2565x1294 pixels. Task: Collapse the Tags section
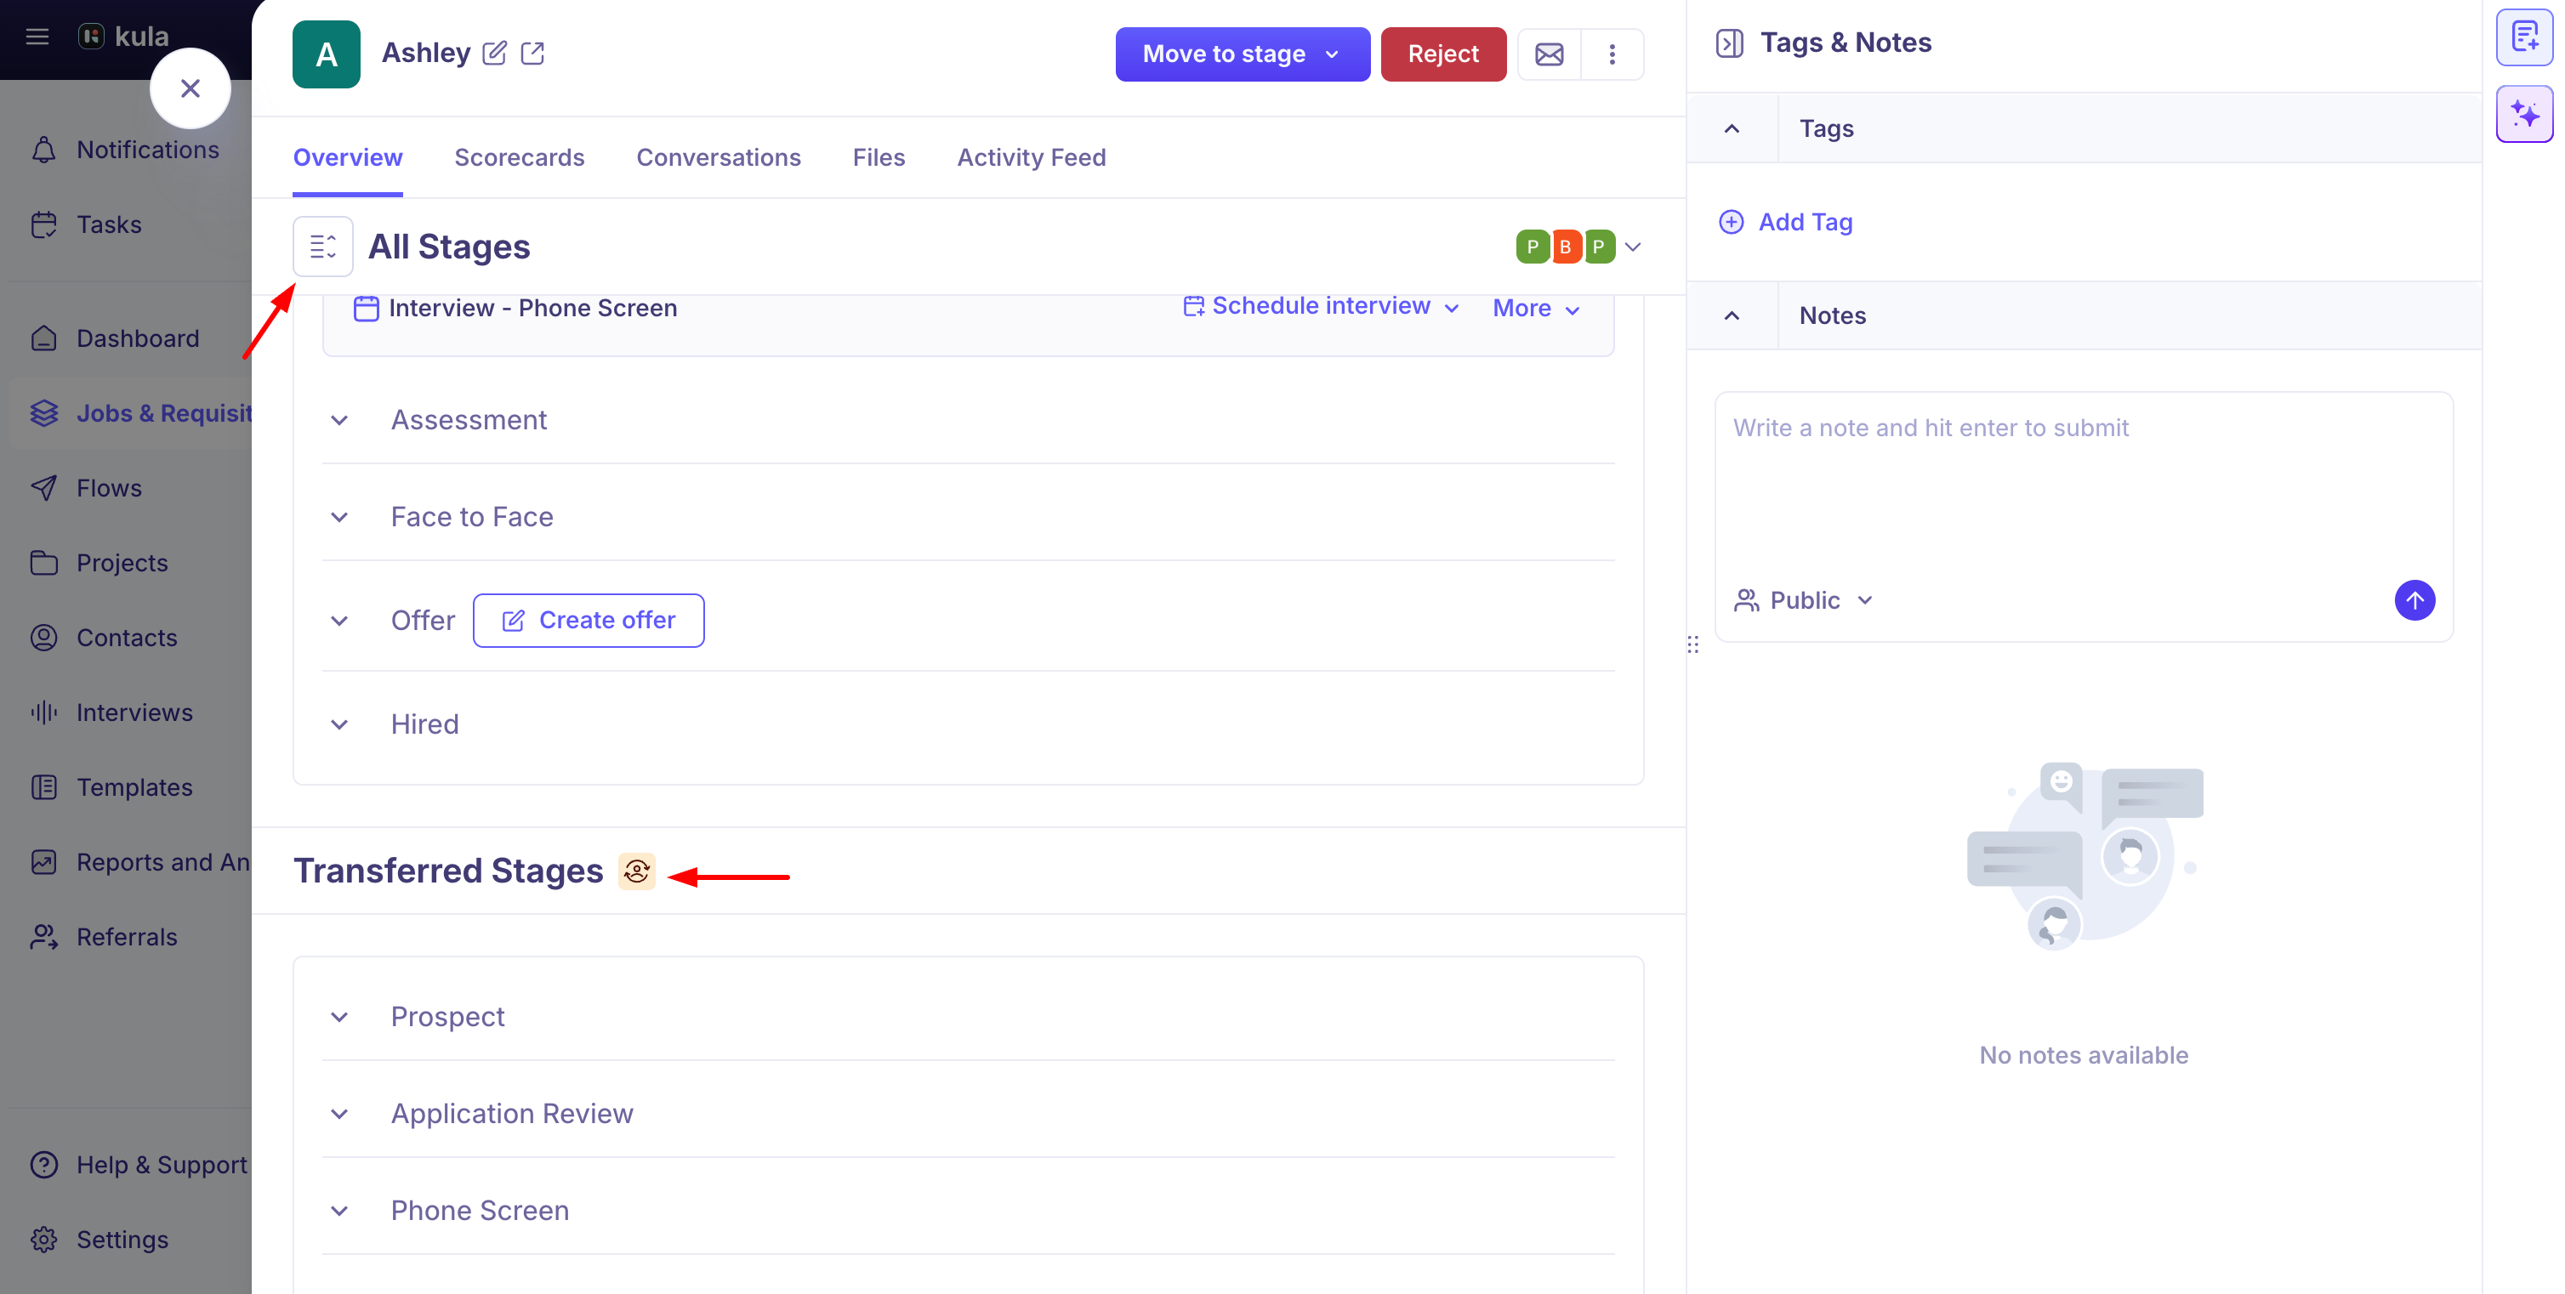click(x=1731, y=128)
